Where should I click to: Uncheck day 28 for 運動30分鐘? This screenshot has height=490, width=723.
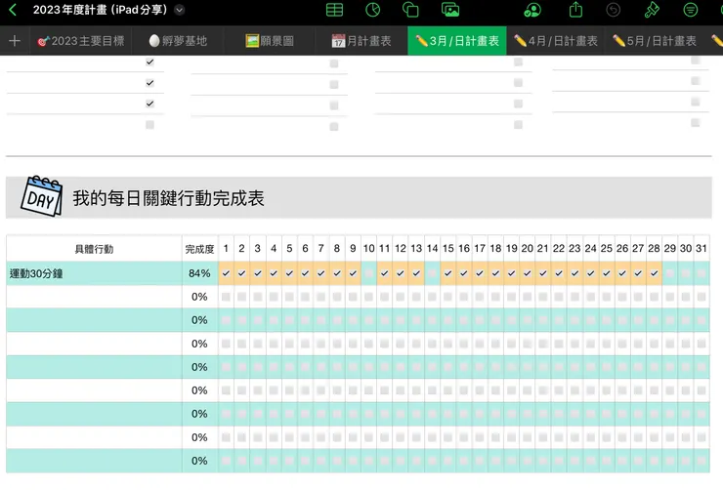pyautogui.click(x=654, y=273)
